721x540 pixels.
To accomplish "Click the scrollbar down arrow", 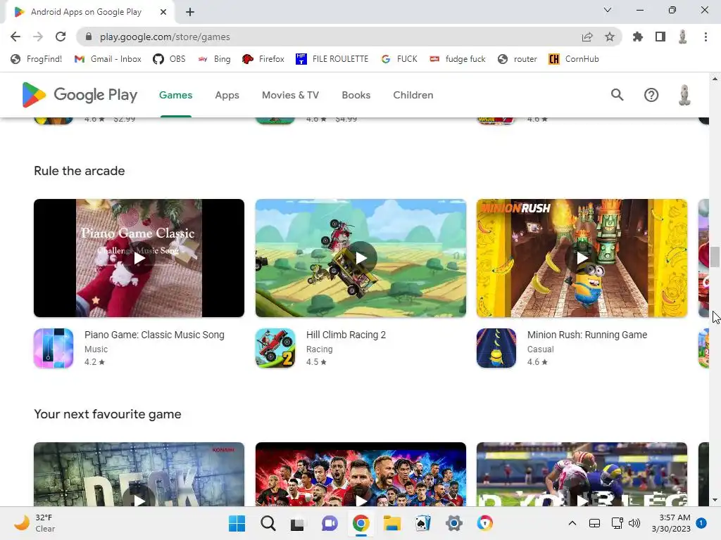I will tap(715, 500).
